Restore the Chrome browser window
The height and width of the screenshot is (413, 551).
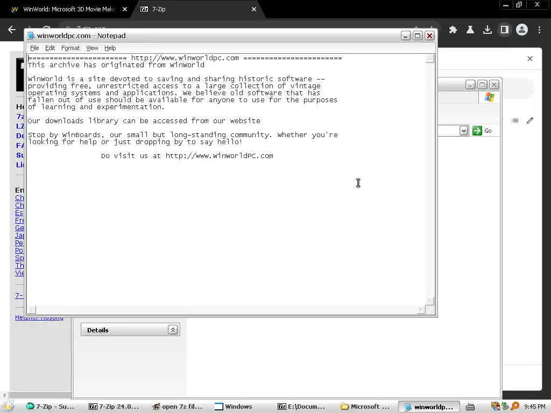pyautogui.click(x=519, y=5)
